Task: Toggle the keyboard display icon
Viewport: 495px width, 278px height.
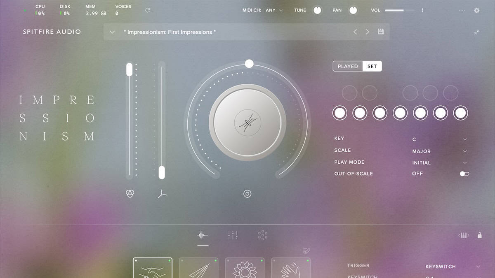Action: pyautogui.click(x=464, y=235)
